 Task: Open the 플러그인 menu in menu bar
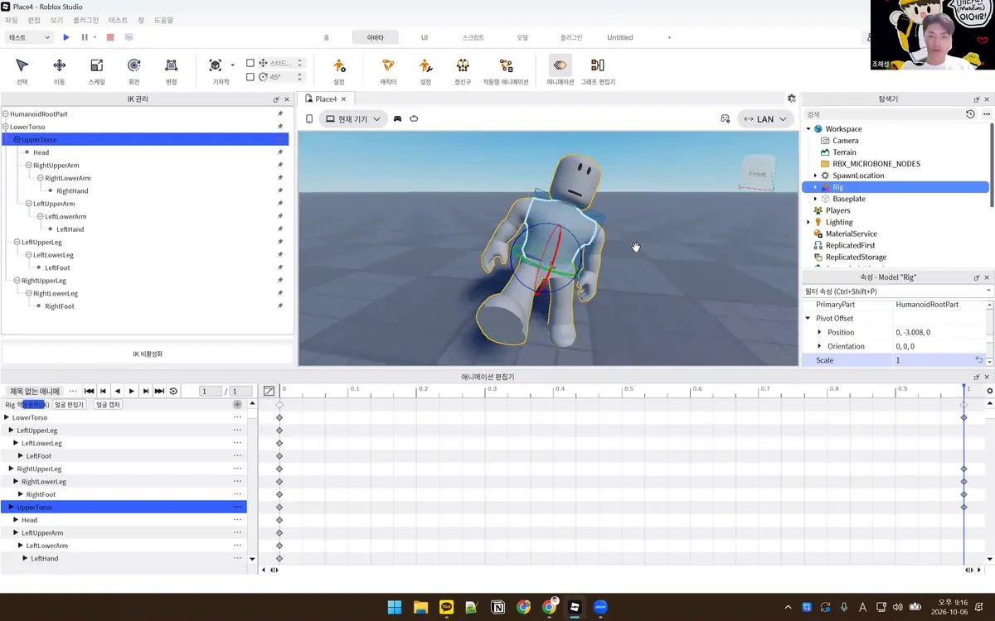tap(85, 20)
